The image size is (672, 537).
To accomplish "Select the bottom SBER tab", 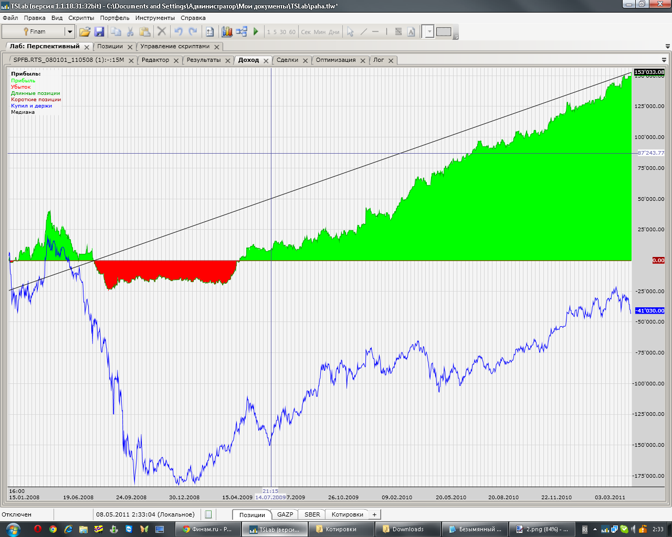I will (x=312, y=514).
